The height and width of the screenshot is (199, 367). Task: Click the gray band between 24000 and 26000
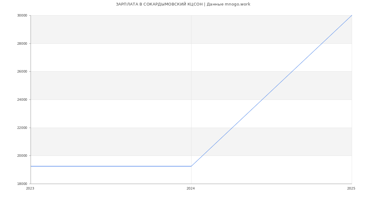pyautogui.click(x=191, y=85)
